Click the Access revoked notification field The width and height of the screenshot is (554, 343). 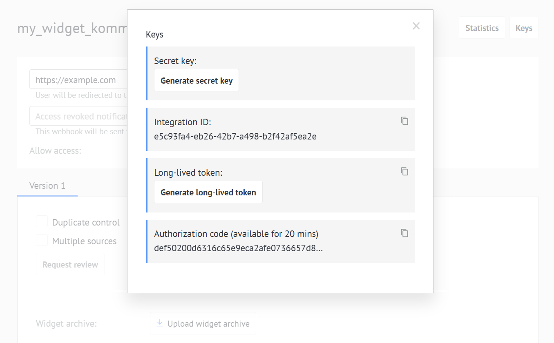point(78,116)
